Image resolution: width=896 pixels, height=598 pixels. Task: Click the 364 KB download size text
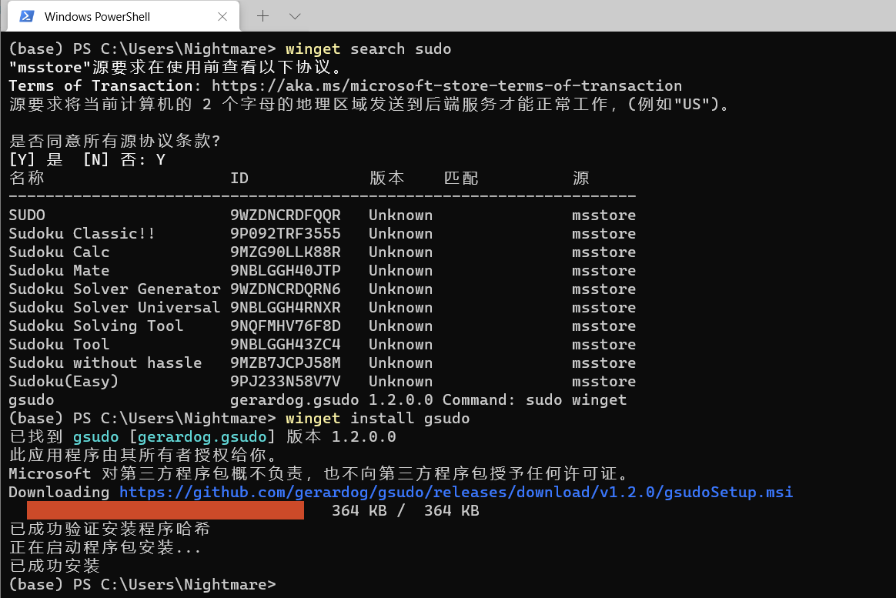click(x=359, y=509)
